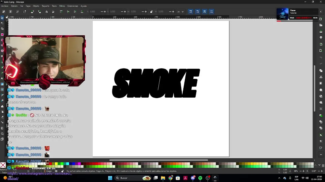Decrease X position with minus button
Viewport: 325px width, 182px height.
(102, 12)
